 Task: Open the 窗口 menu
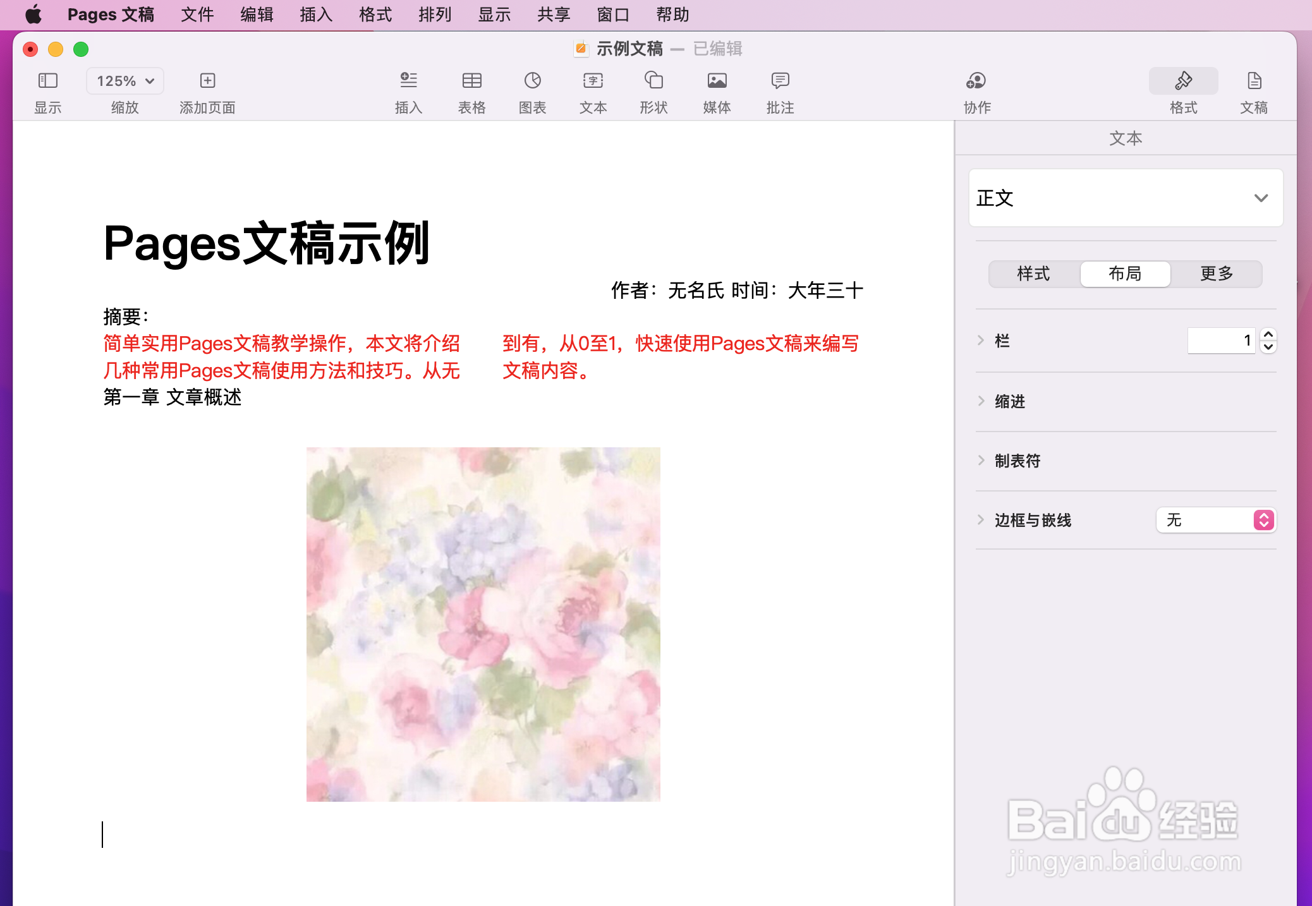(x=613, y=15)
